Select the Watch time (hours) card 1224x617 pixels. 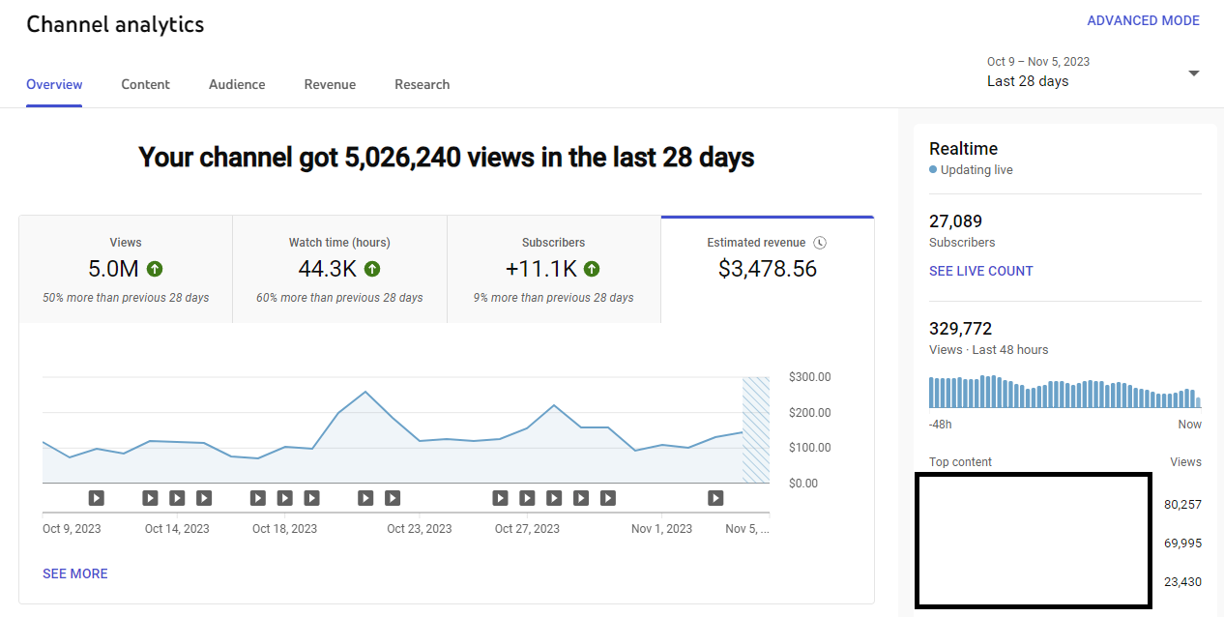339,269
